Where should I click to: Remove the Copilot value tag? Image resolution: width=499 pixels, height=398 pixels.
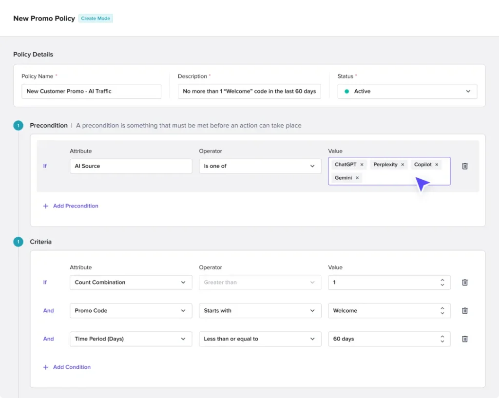(437, 165)
